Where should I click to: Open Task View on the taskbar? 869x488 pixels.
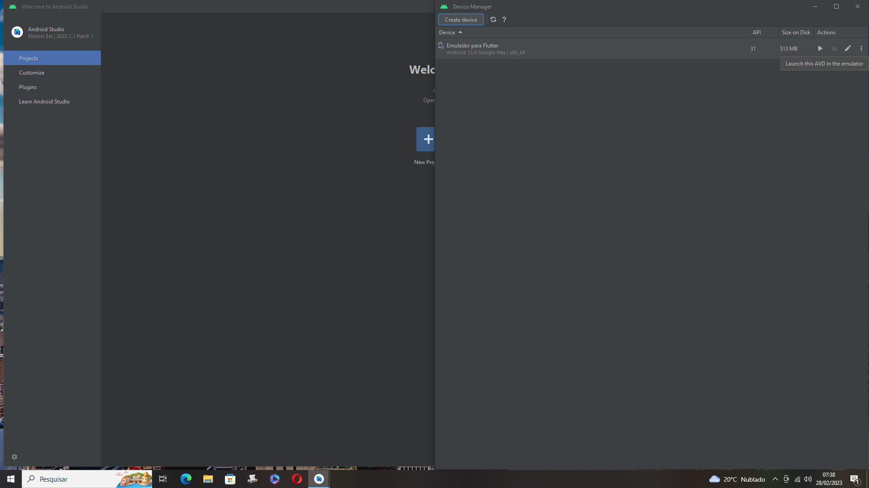tap(163, 479)
